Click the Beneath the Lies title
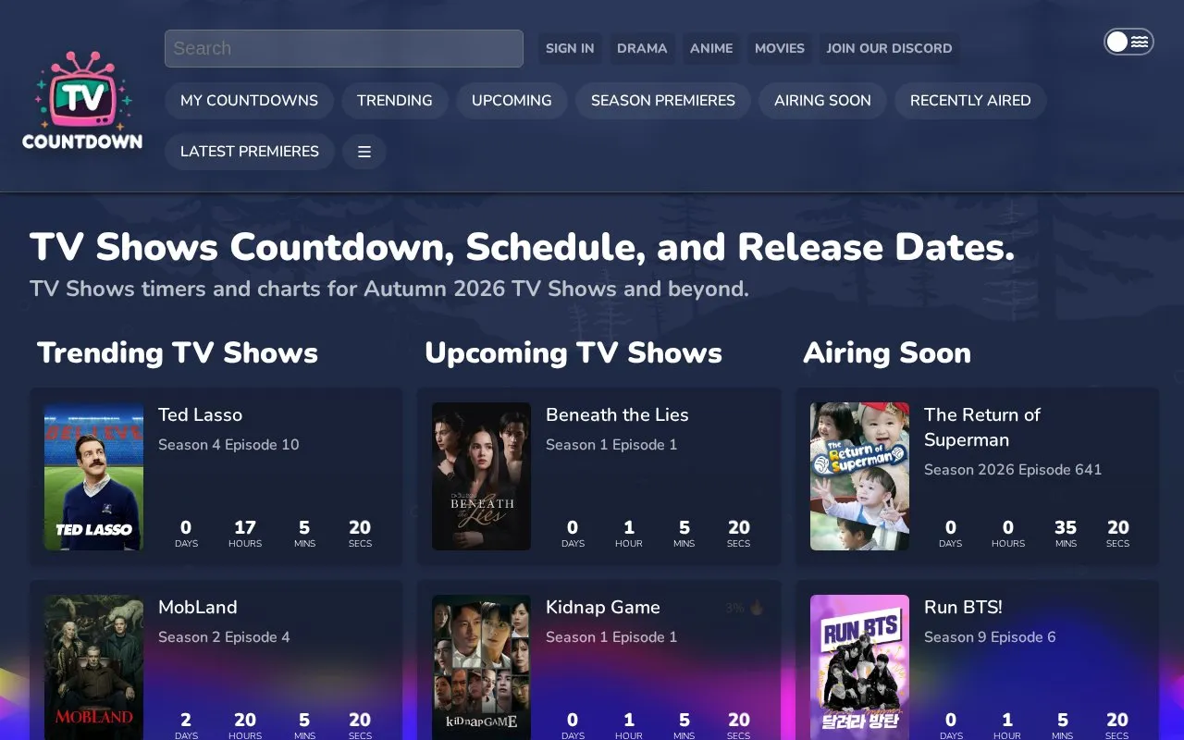This screenshot has height=740, width=1184. (x=617, y=415)
